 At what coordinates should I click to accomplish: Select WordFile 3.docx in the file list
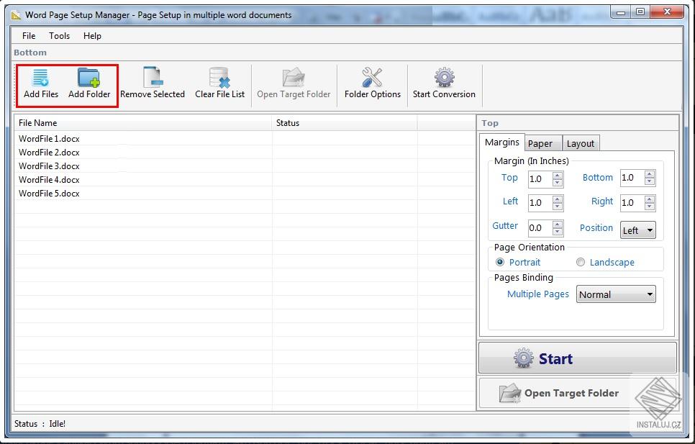pos(49,166)
